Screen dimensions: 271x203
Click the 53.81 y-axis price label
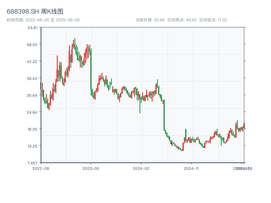click(x=33, y=28)
